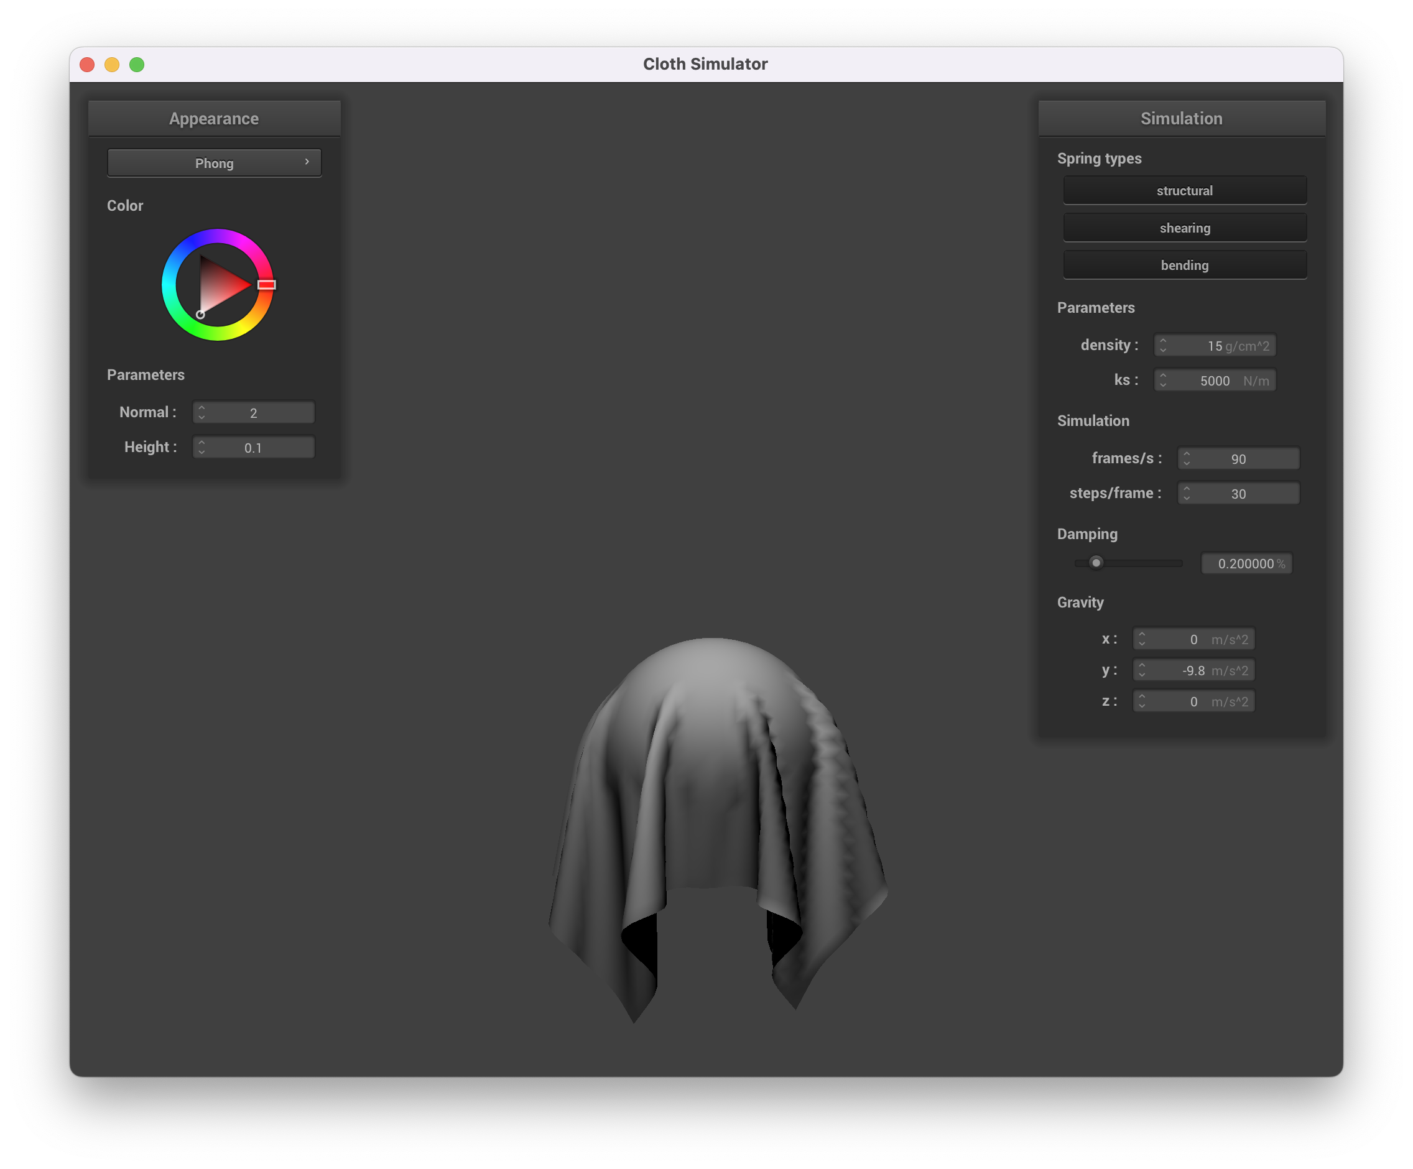Click the Color section label
Image resolution: width=1413 pixels, height=1169 pixels.
125,205
